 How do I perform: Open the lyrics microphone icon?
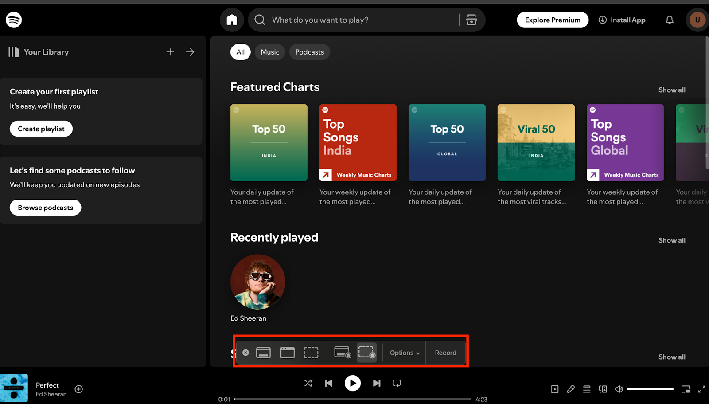click(x=571, y=389)
